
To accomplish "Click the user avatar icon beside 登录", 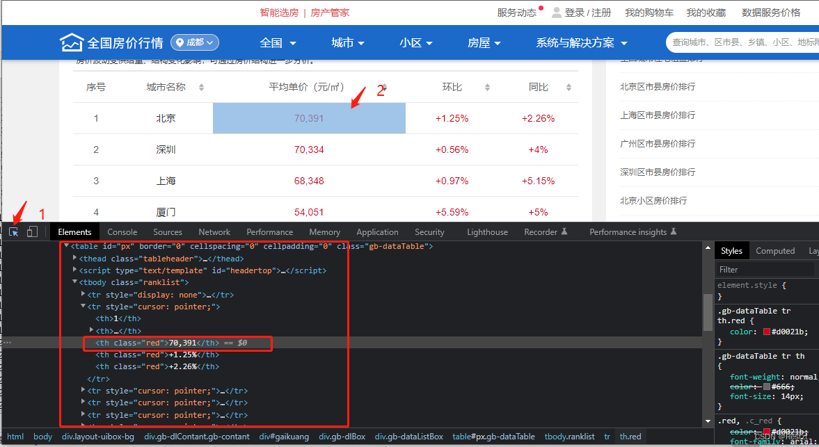I will 557,13.
